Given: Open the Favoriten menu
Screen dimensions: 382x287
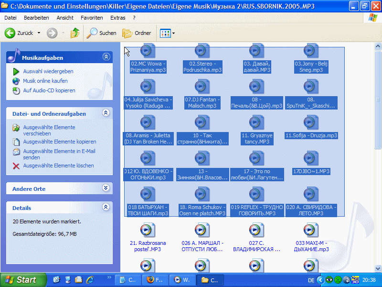Looking at the screenshot, I should tap(92, 17).
